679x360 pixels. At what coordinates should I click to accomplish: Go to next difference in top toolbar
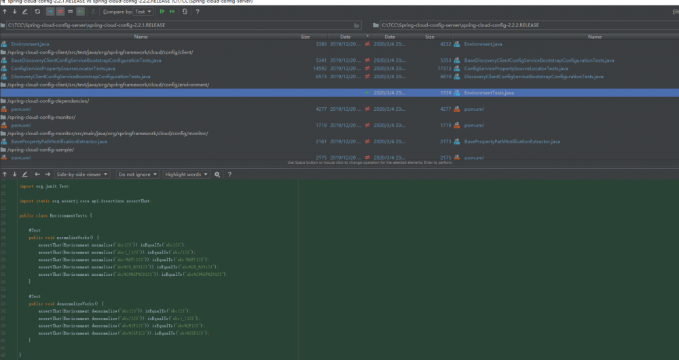coord(14,12)
